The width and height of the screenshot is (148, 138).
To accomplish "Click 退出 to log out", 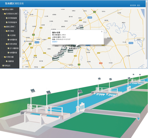I will point(139,5).
